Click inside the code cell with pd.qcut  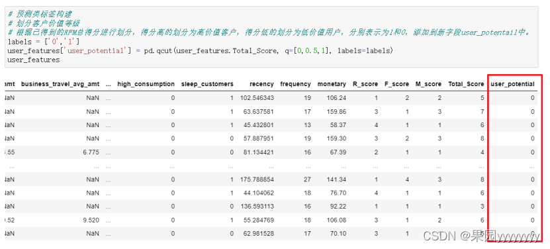point(271,37)
